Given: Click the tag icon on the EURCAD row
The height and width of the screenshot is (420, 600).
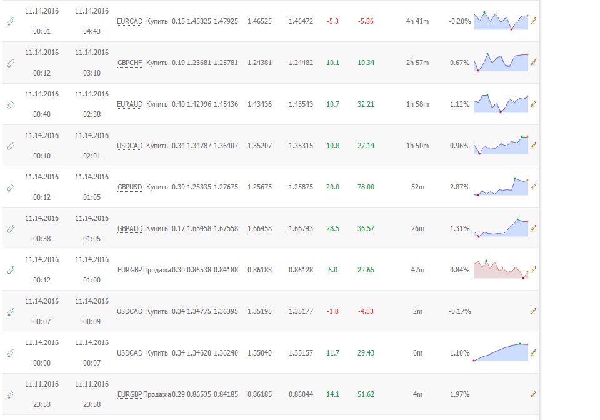Looking at the screenshot, I should tap(11, 21).
